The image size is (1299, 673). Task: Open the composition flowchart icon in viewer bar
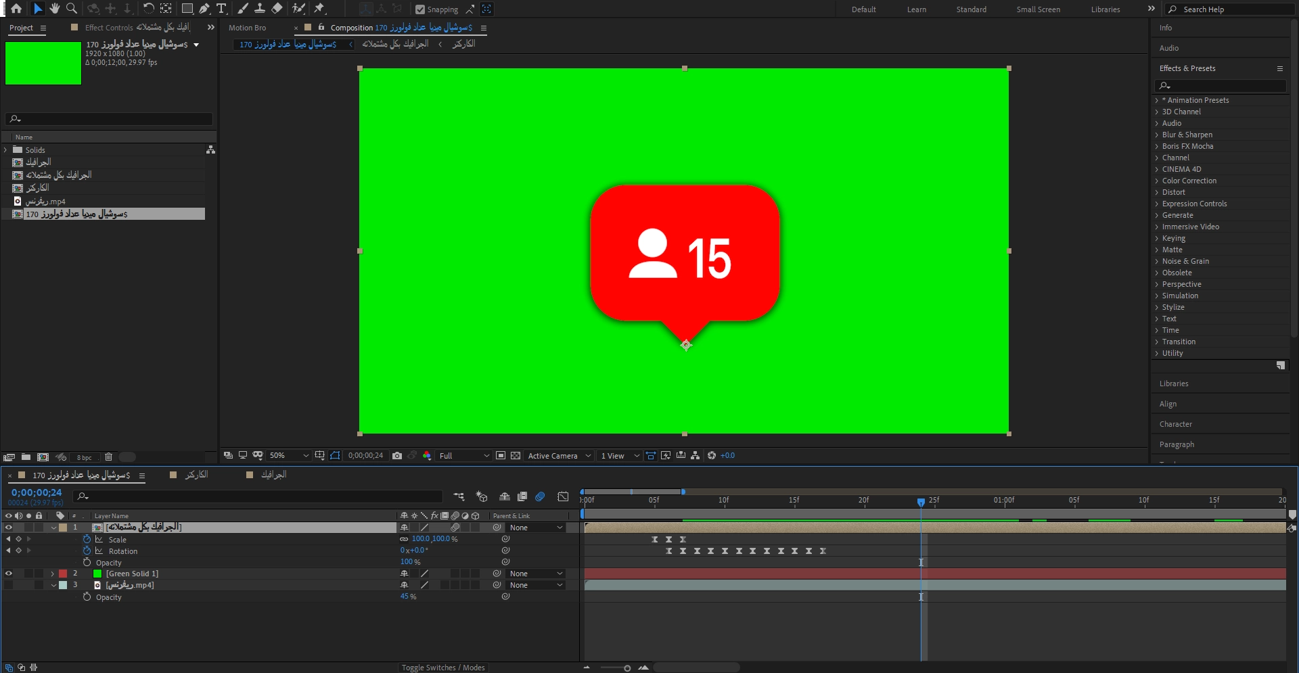696,456
